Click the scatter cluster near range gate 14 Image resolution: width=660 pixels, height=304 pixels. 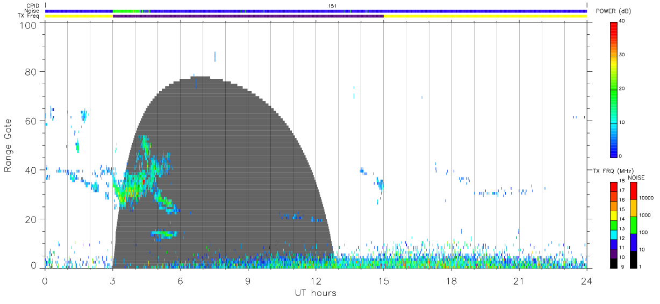coord(164,234)
